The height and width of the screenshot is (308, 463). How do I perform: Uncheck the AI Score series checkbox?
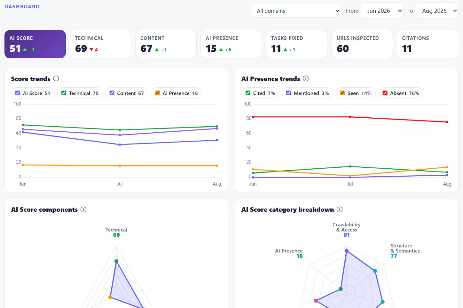(x=18, y=93)
